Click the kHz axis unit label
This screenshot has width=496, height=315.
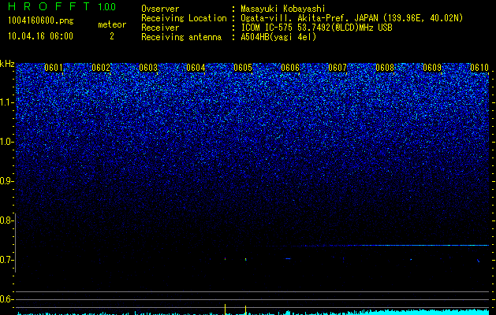(7, 64)
